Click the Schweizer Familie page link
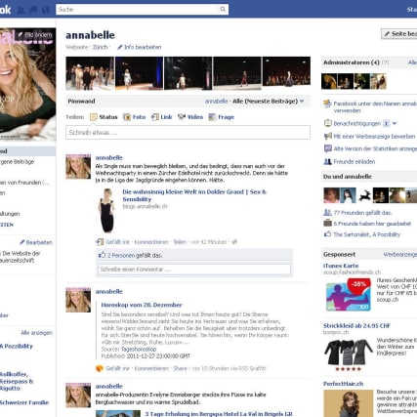This screenshot has width=417, height=417. pos(24,402)
